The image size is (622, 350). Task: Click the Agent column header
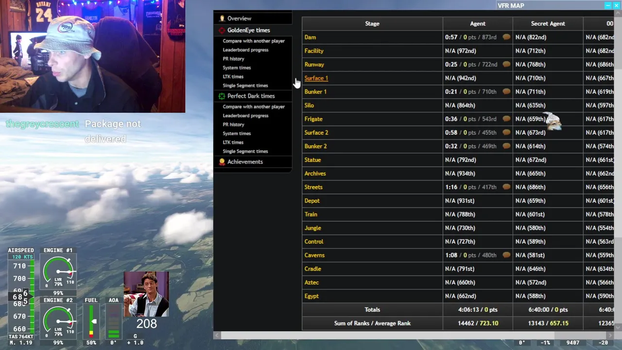click(478, 23)
